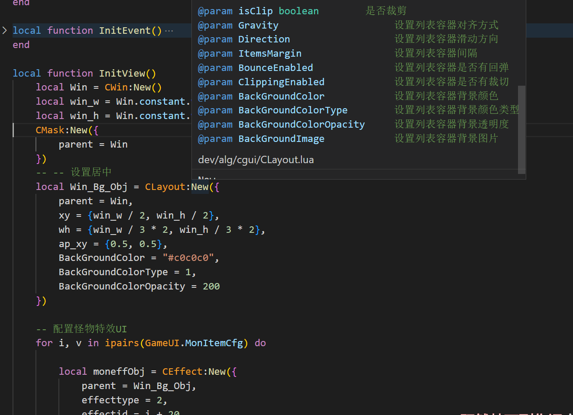Click the ap_xy property name
Image resolution: width=573 pixels, height=415 pixels.
point(73,244)
